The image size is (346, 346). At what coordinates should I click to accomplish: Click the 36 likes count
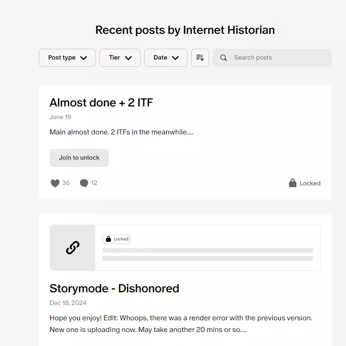pyautogui.click(x=66, y=183)
